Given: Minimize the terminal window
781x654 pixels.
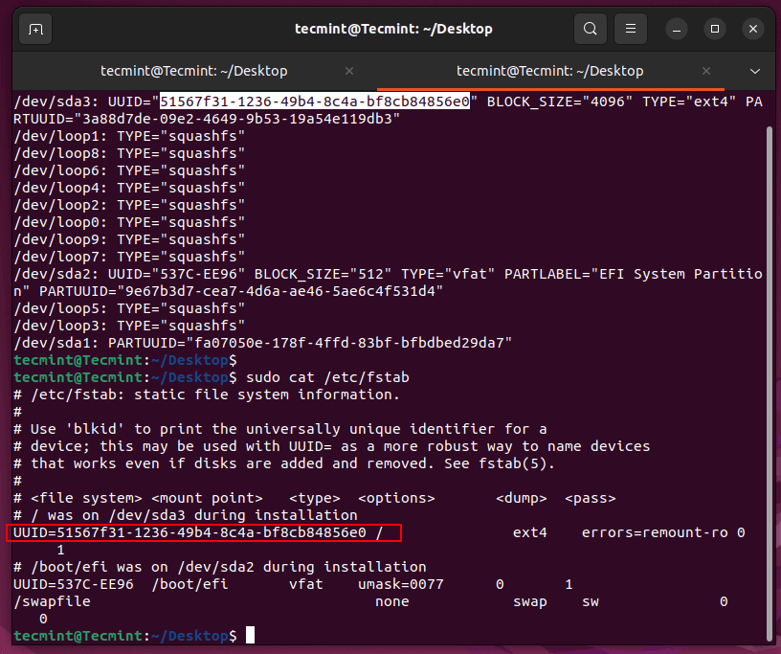Looking at the screenshot, I should [677, 30].
